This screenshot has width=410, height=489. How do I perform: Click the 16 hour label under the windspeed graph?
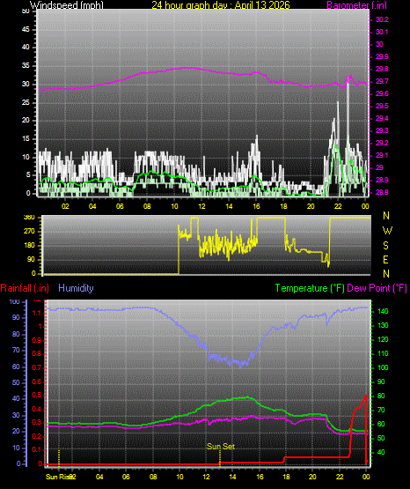click(256, 206)
